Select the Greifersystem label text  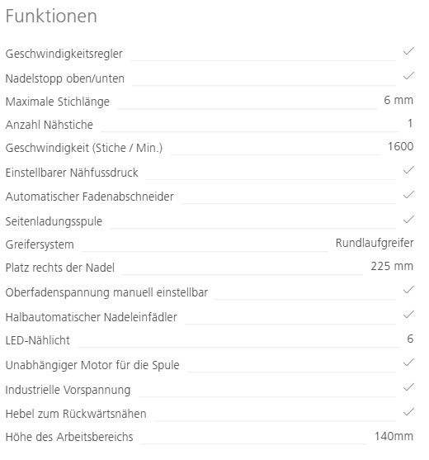click(x=40, y=244)
